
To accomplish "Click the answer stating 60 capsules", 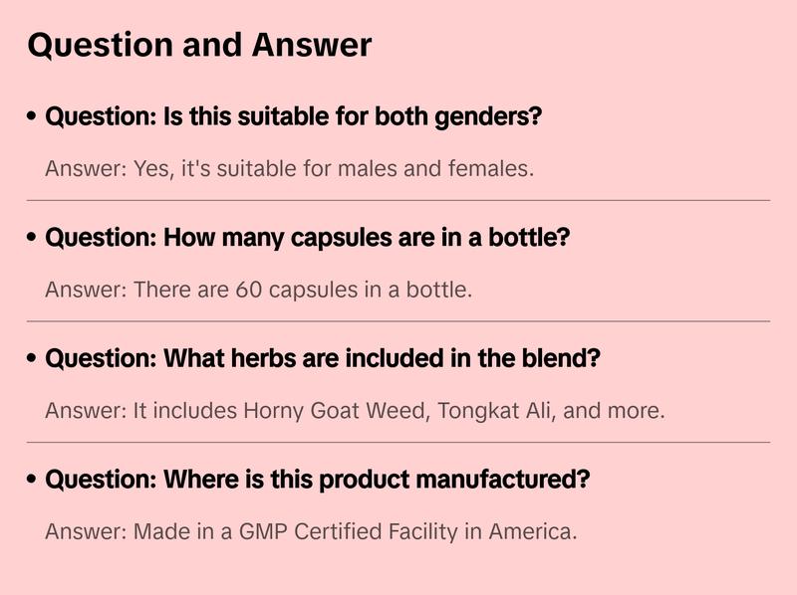I will pos(258,291).
